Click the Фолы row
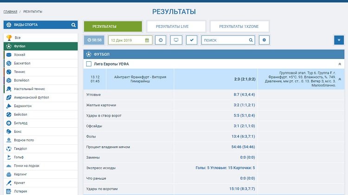 214,136
